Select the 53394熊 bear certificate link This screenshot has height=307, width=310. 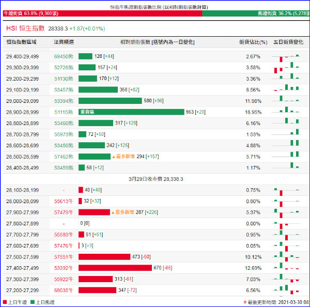pyautogui.click(x=64, y=101)
